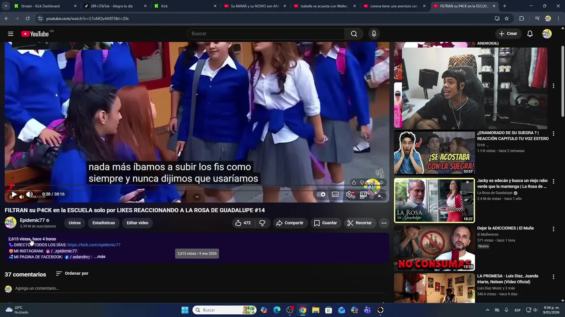
Task: Switch to Stream - Kick Dashboard tab
Action: pos(45,6)
